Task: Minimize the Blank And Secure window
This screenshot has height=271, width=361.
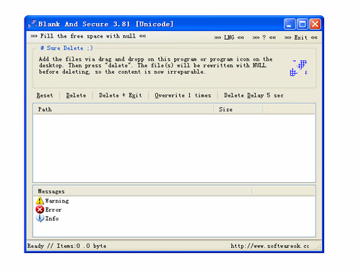Action: [290, 24]
